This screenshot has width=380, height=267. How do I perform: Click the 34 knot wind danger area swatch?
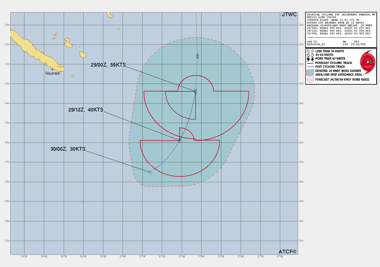coord(310,72)
